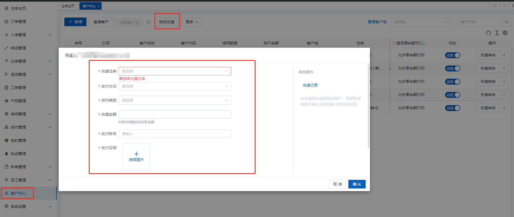This screenshot has width=514, height=217.
Task: Toggle the select-all checkbox in table header
Action: click(68, 43)
